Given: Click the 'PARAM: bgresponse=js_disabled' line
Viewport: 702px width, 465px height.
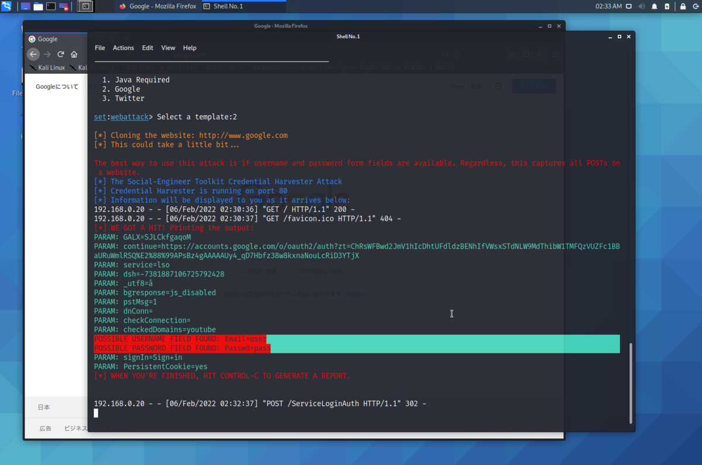Looking at the screenshot, I should 154,293.
